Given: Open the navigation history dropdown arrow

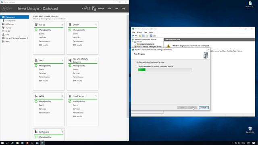Looking at the screenshot, I should click(12, 8).
